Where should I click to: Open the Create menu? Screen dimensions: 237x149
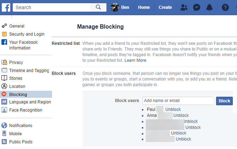[x=165, y=7]
